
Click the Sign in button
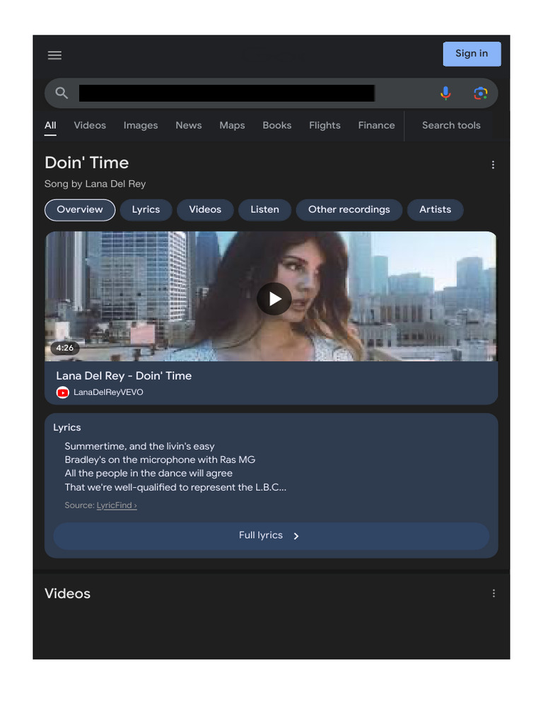(472, 54)
